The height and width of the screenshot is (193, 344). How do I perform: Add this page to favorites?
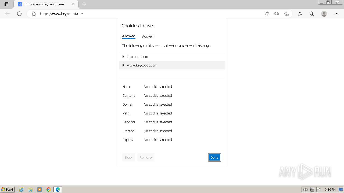pyautogui.click(x=286, y=14)
